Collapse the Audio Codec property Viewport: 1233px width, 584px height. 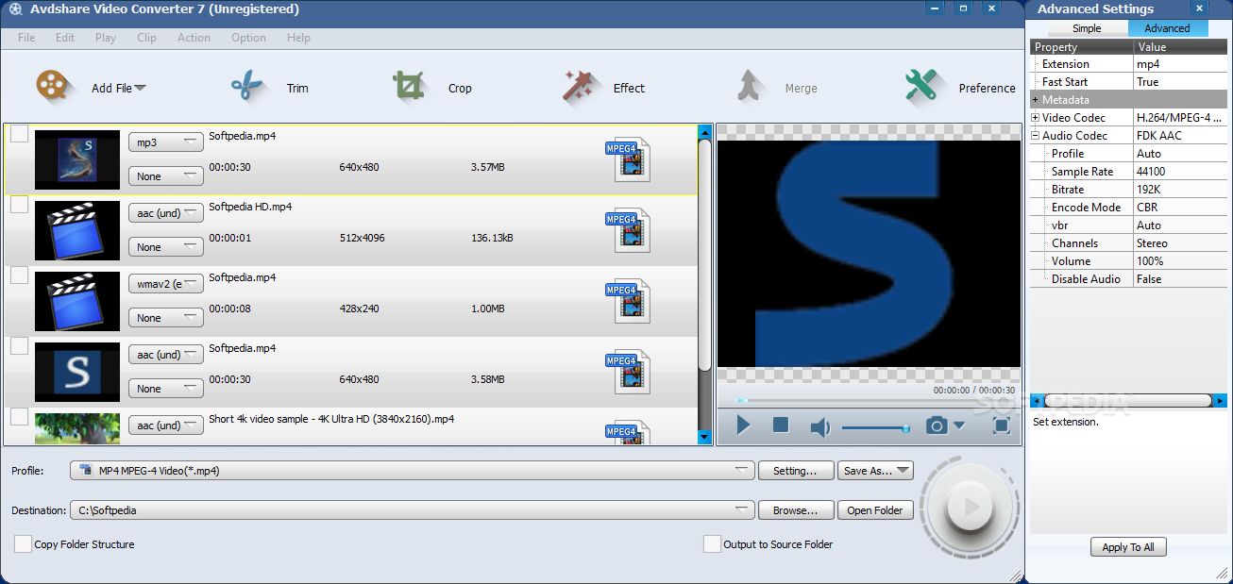(1036, 136)
